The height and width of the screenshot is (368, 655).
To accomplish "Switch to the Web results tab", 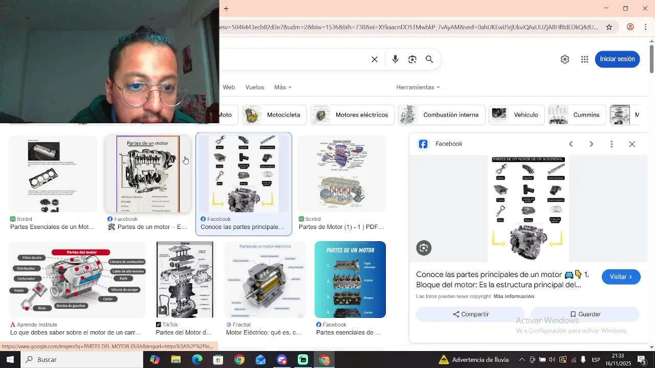I will click(229, 87).
